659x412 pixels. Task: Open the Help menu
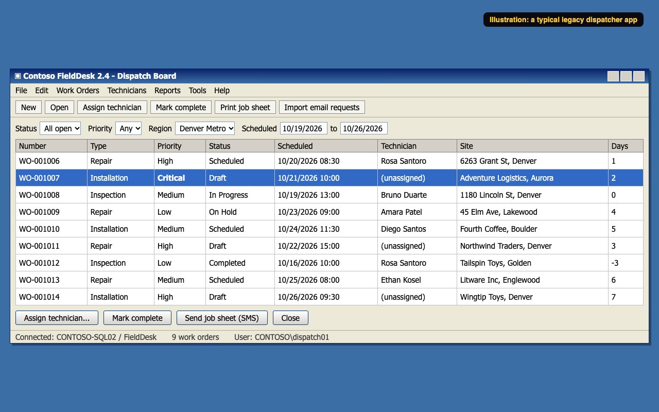222,90
